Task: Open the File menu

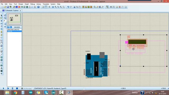Action: [2, 4]
